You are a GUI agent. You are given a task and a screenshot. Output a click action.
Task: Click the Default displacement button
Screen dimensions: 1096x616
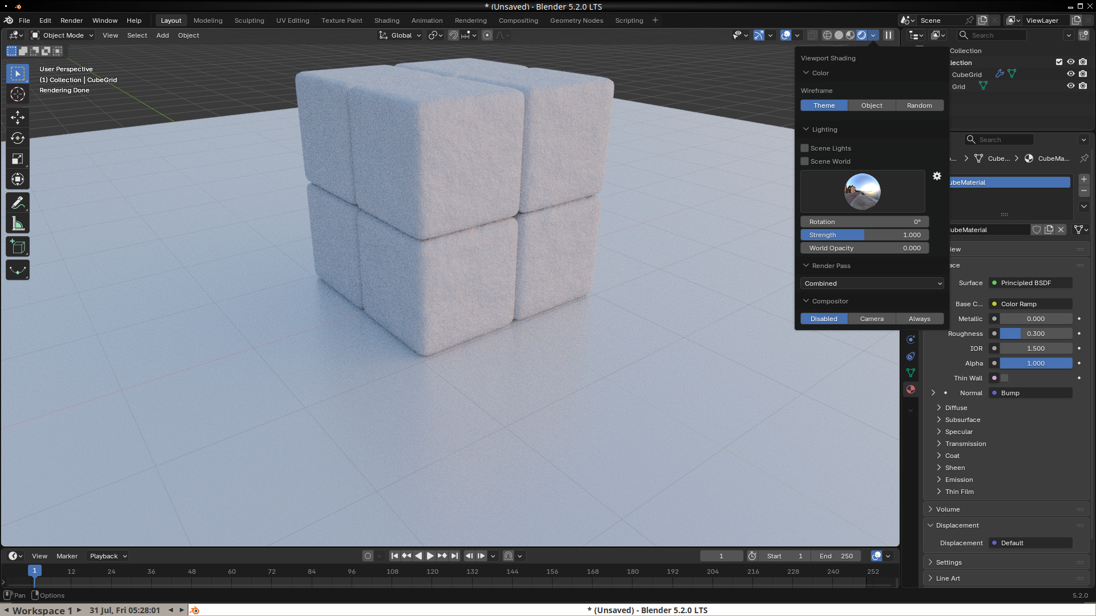(1030, 543)
